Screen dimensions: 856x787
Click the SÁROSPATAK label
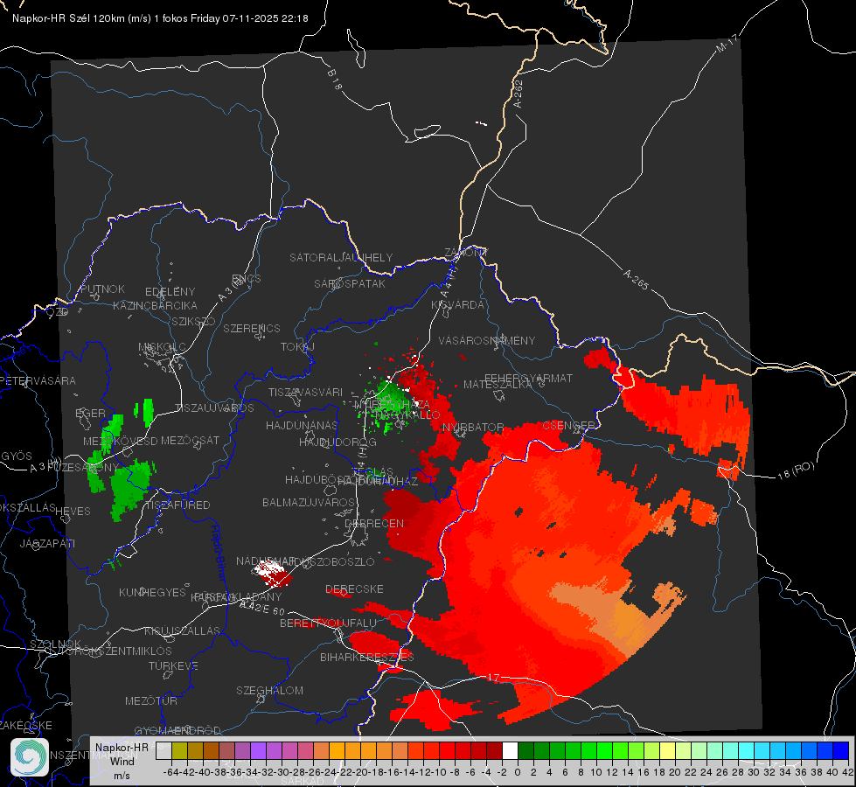point(350,283)
